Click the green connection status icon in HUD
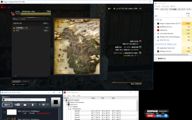The image size is (192, 120). 114,9
